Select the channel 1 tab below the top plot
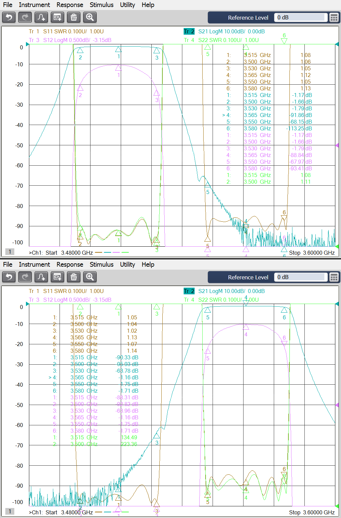This screenshot has height=518, width=341. pyautogui.click(x=10, y=252)
